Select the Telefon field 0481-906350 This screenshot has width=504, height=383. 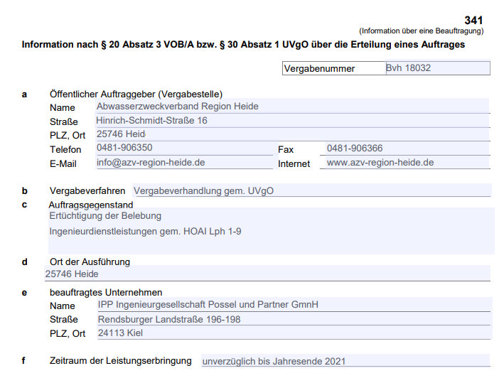coord(184,149)
